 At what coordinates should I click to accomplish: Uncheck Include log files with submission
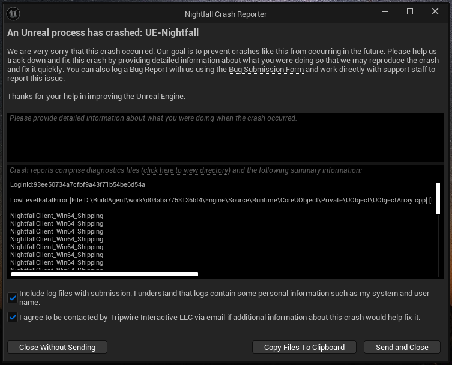click(13, 298)
